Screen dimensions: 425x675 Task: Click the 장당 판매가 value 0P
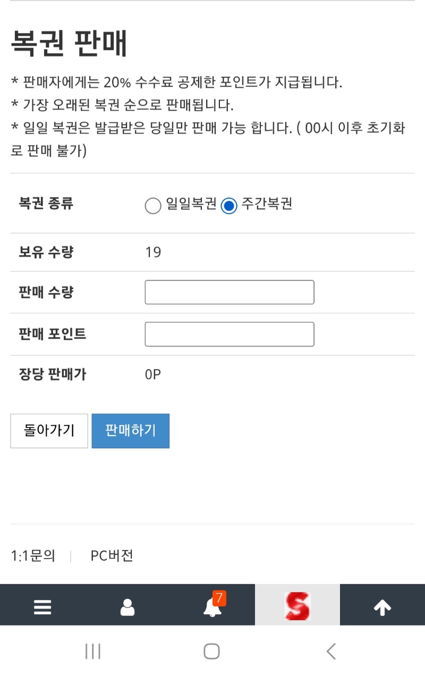[x=153, y=374]
